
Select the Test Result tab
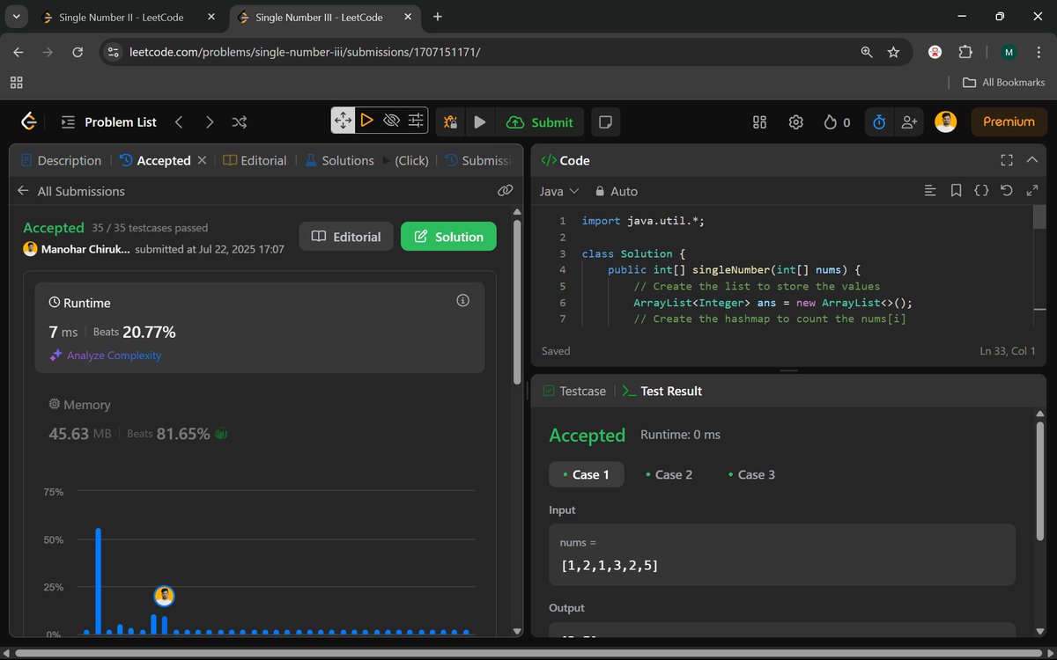(662, 391)
